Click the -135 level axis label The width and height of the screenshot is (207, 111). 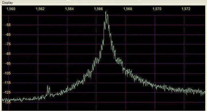7,102
